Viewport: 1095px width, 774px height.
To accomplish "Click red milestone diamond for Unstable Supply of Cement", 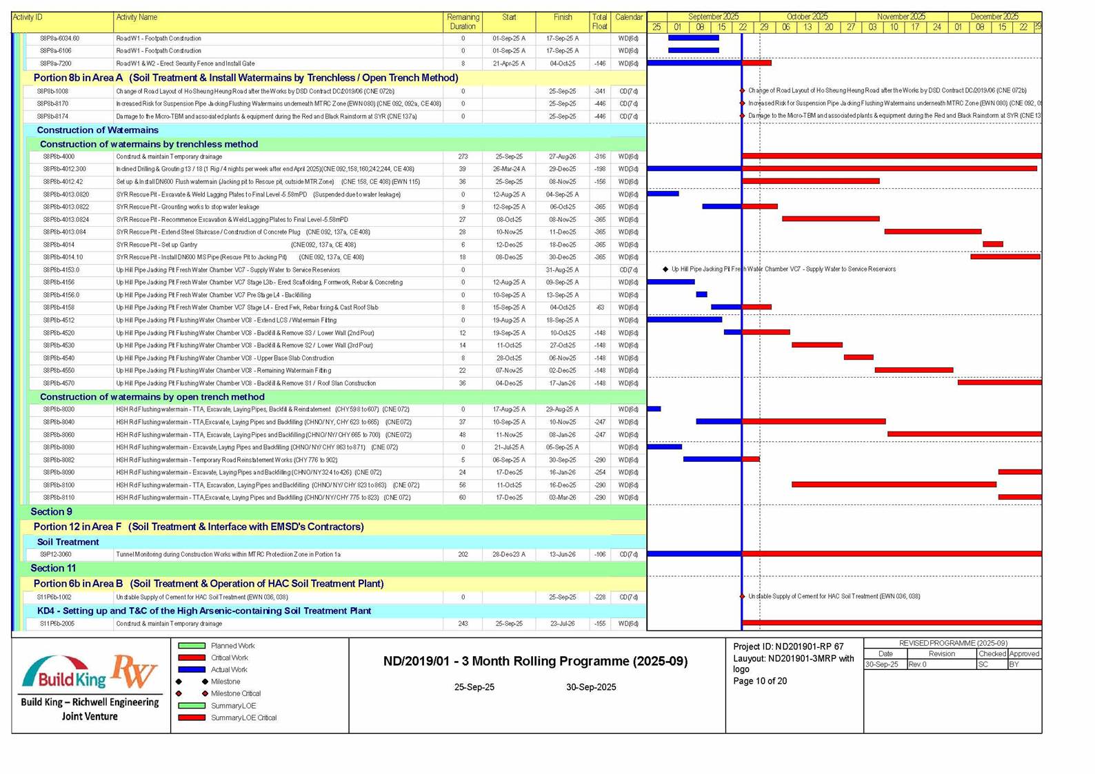I will 743,596.
